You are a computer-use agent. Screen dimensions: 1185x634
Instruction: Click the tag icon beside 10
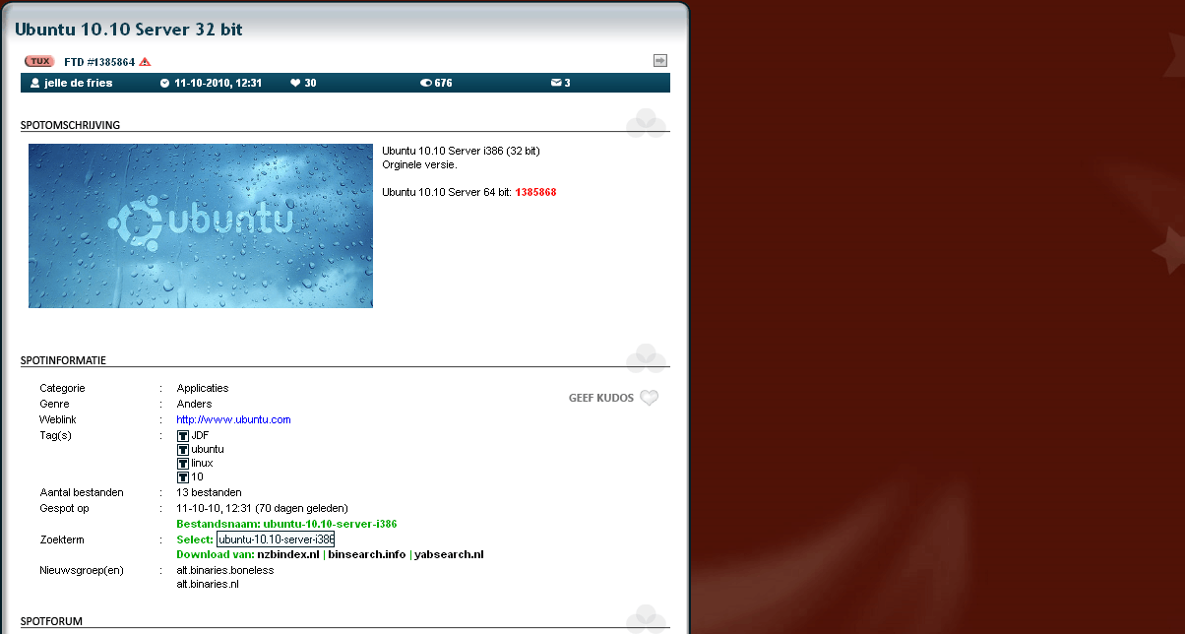183,476
